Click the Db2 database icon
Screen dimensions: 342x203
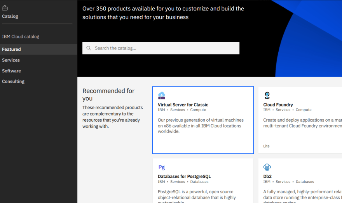tap(267, 167)
